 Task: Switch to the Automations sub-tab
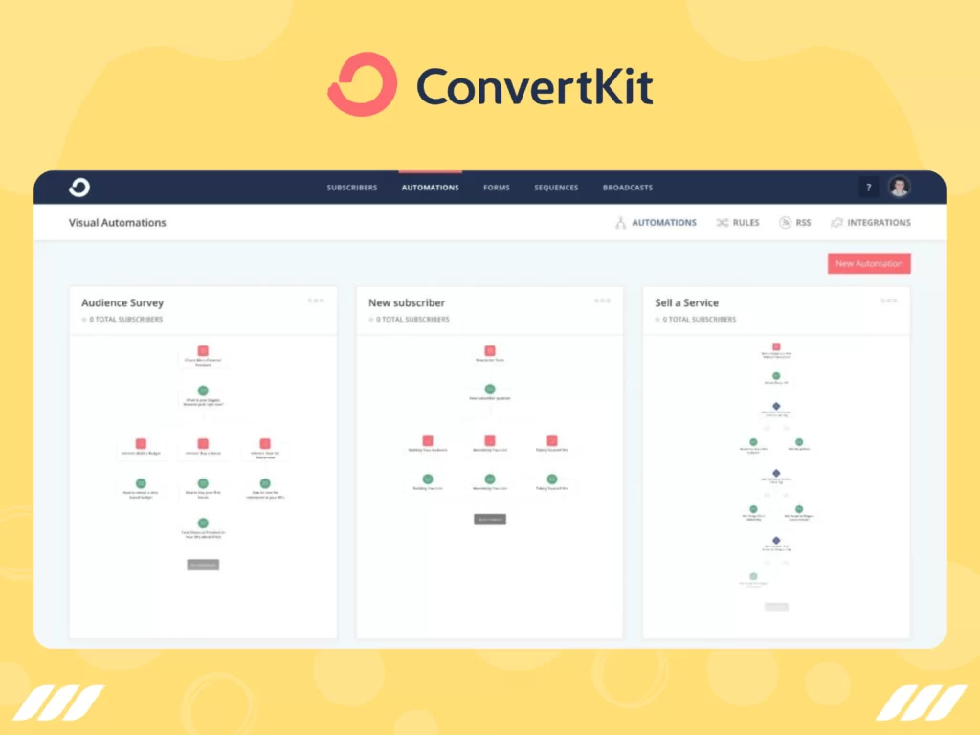(656, 222)
